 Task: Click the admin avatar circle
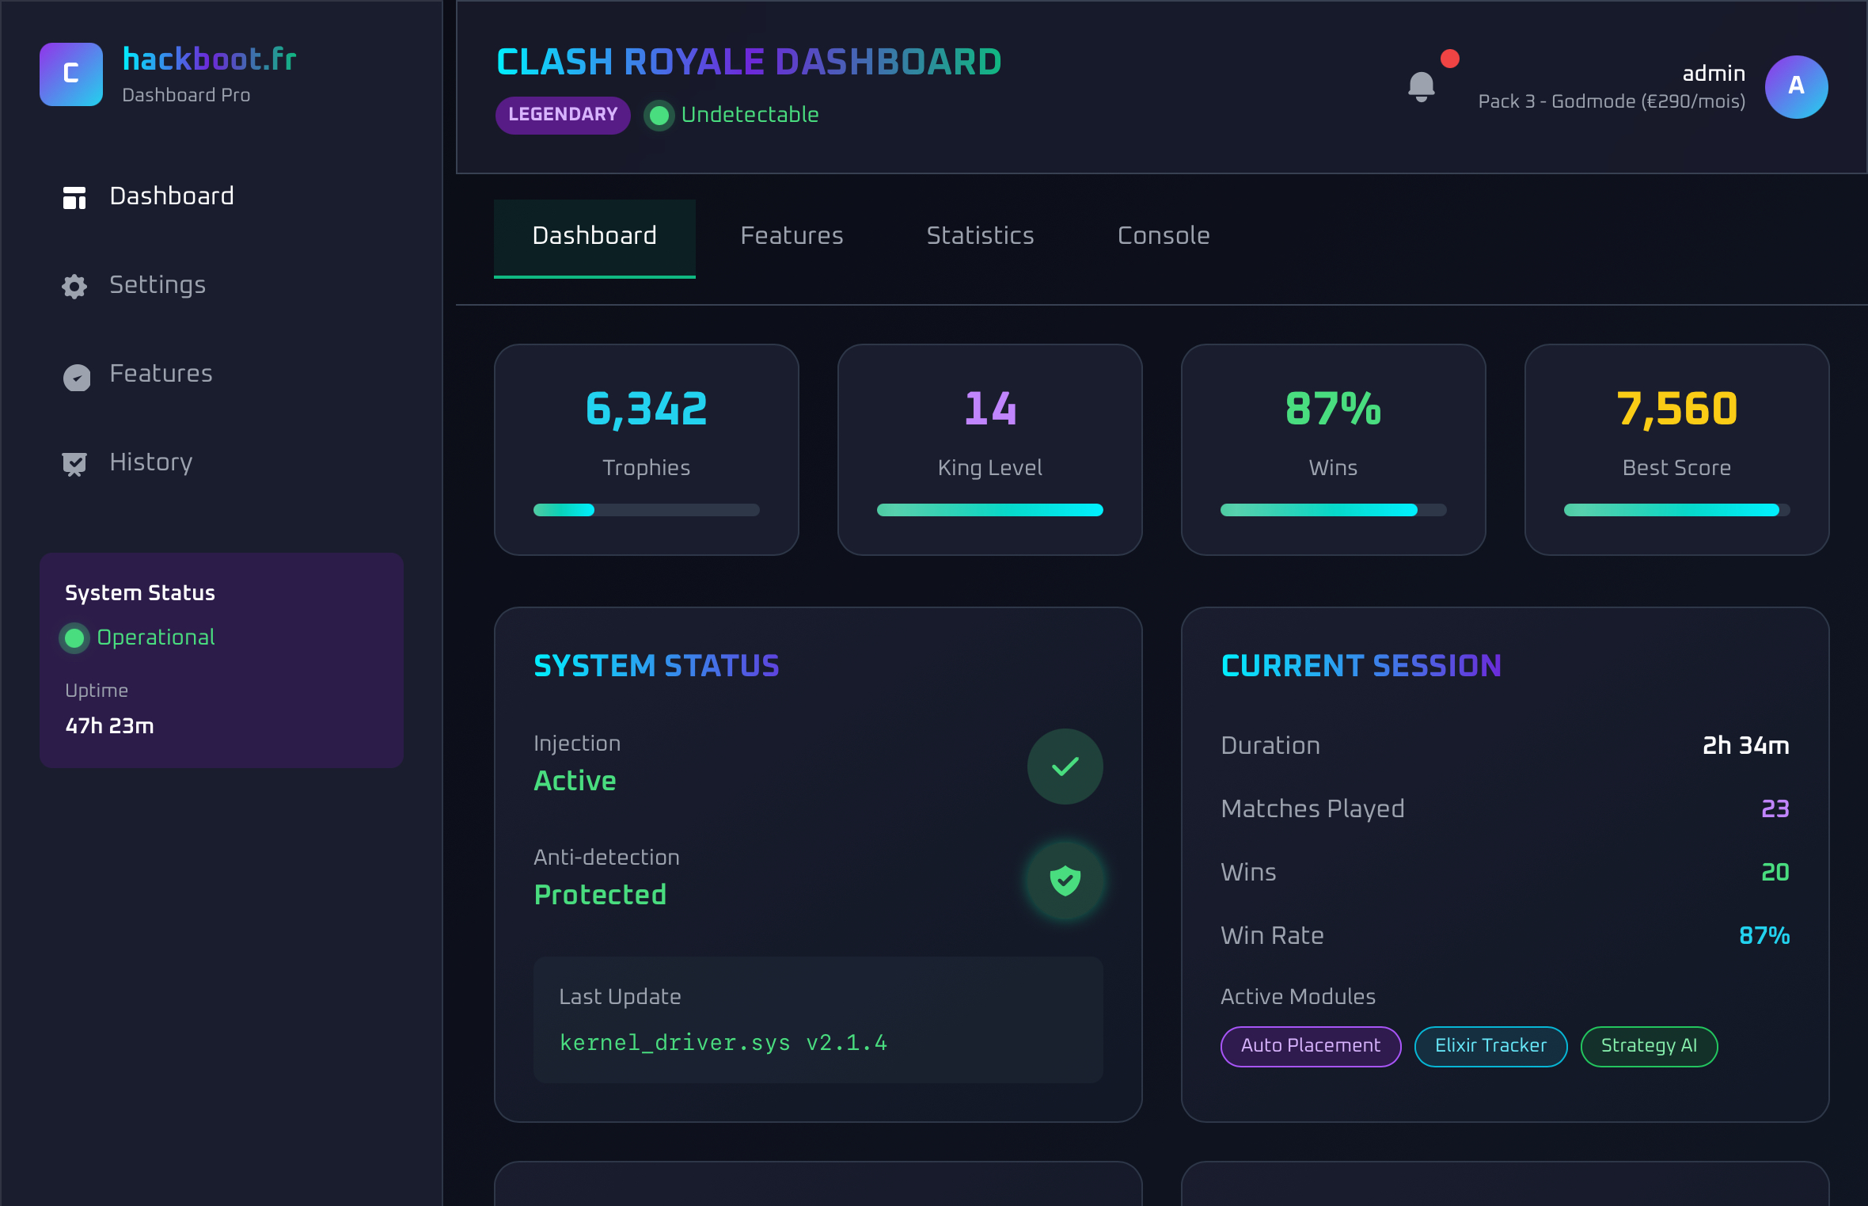click(x=1797, y=87)
